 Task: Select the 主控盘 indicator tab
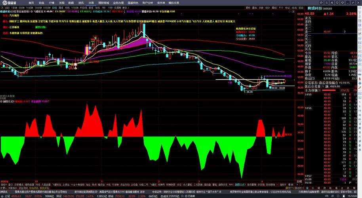(134, 185)
